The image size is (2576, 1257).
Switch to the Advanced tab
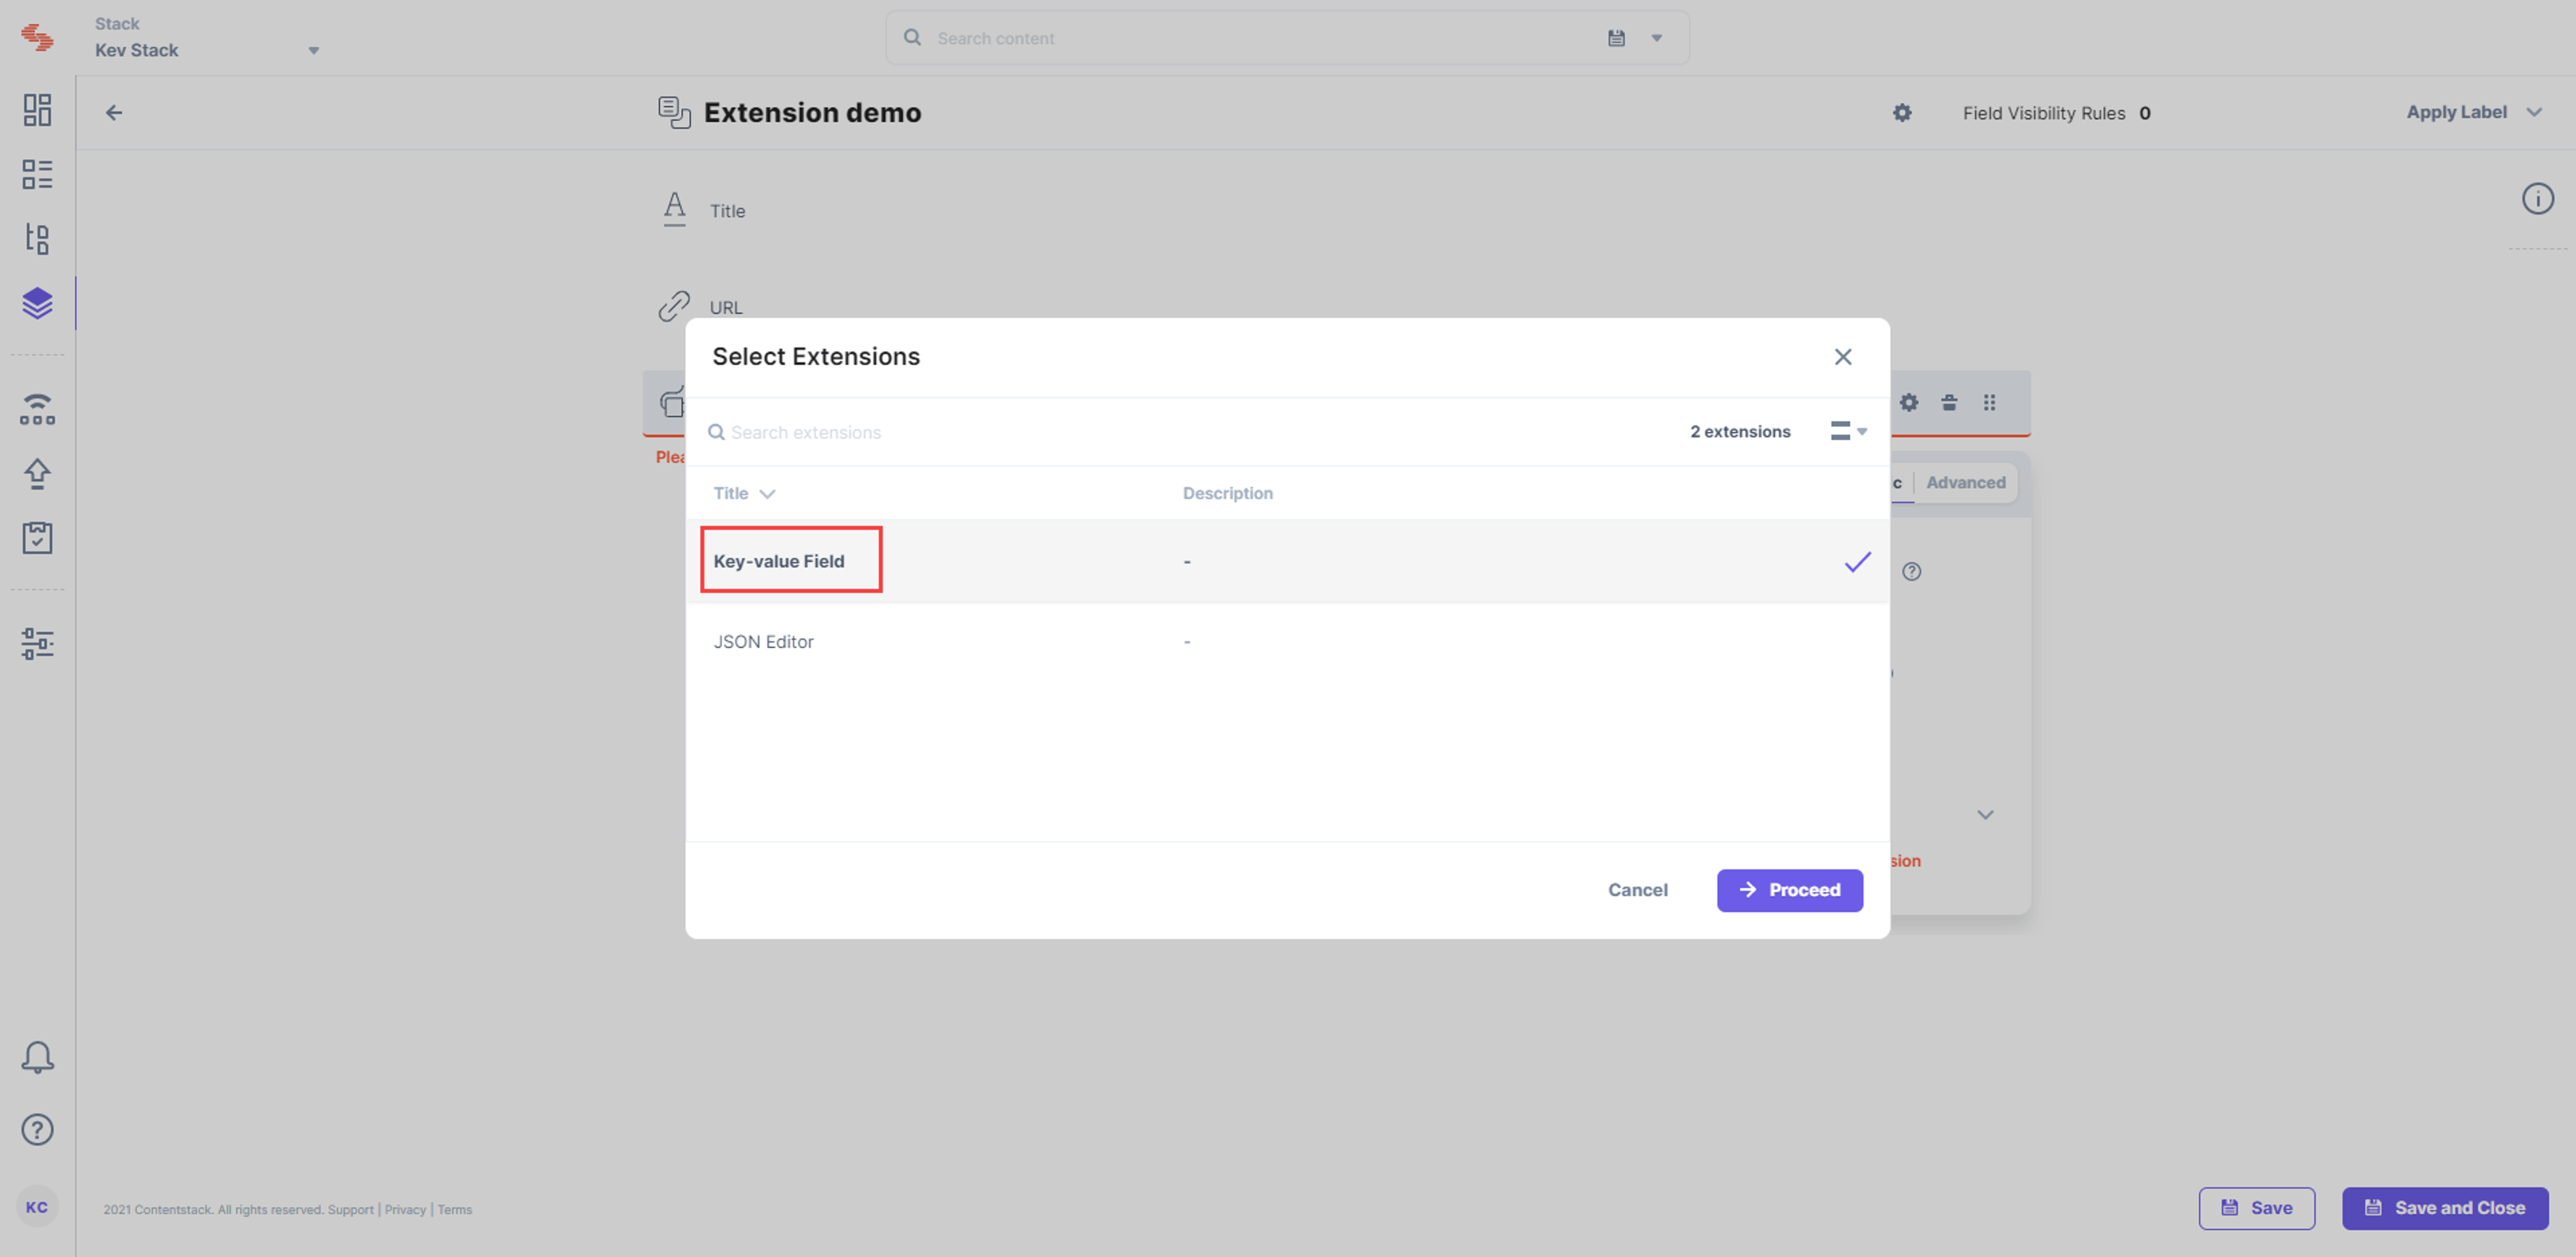[1965, 482]
